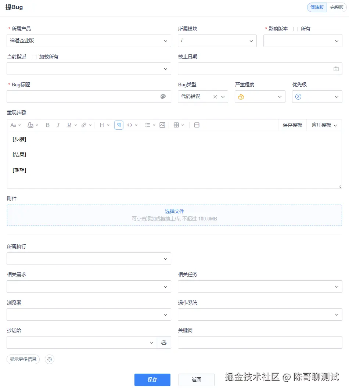This screenshot has height=392, width=349.
Task: Switch to the 完整版 tab
Action: 336,7
